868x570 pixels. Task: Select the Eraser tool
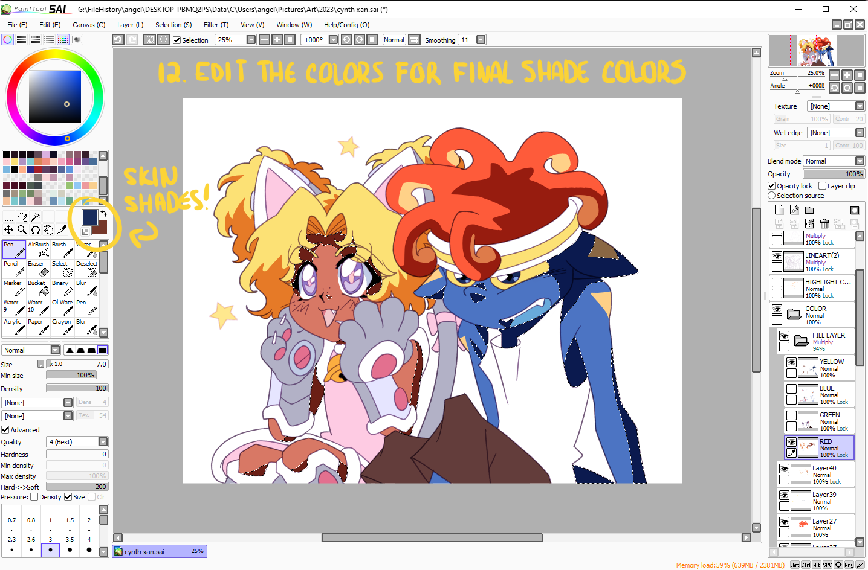pos(38,269)
